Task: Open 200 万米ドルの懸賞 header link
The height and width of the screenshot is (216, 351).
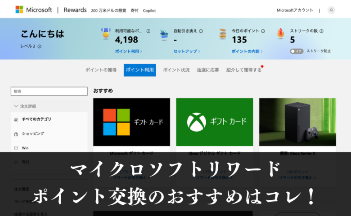Action: pyautogui.click(x=108, y=10)
